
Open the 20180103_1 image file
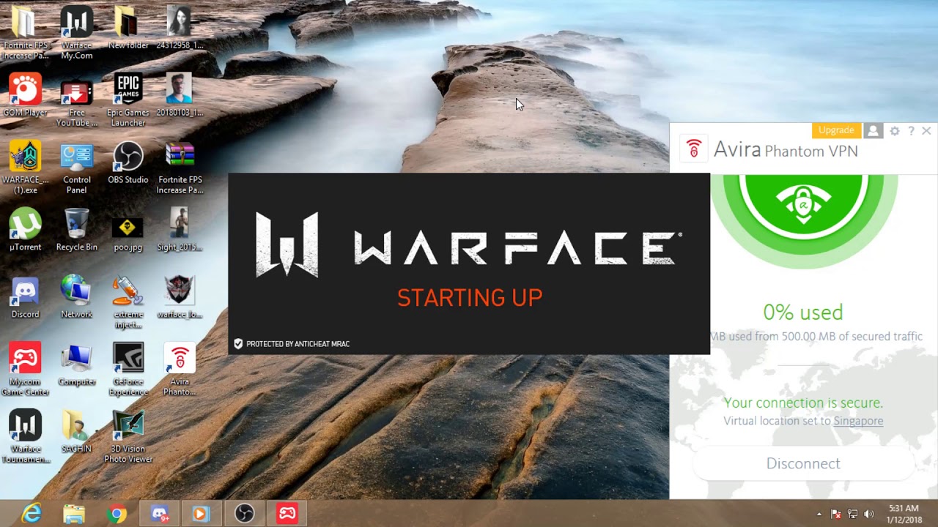(x=180, y=95)
